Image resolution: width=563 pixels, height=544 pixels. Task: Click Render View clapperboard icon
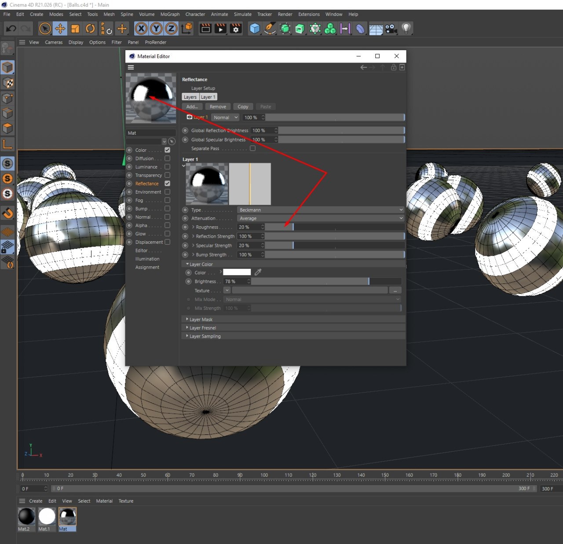pyautogui.click(x=205, y=29)
